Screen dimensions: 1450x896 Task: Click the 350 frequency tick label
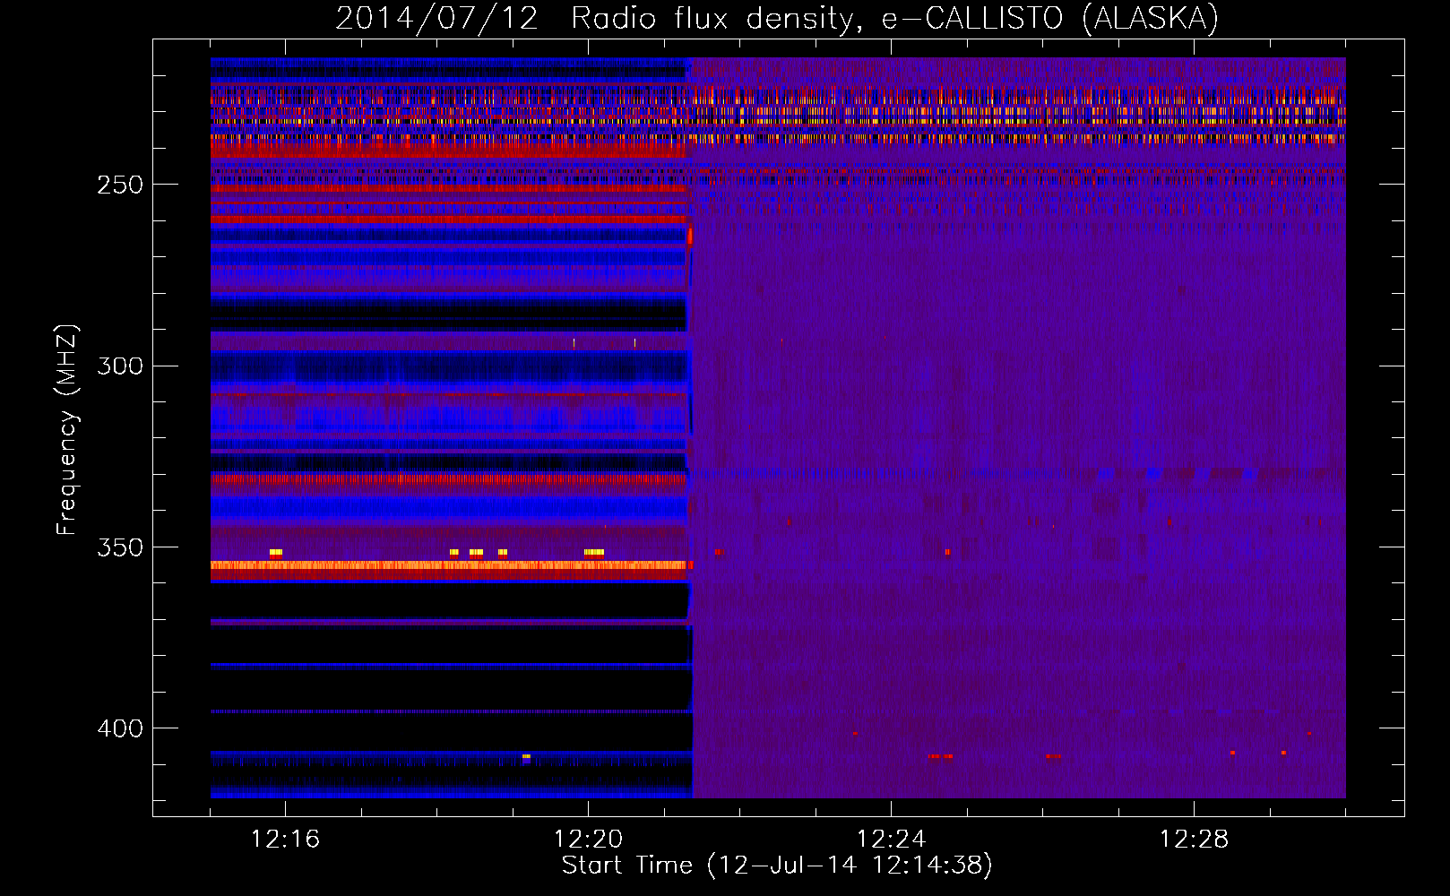click(120, 547)
